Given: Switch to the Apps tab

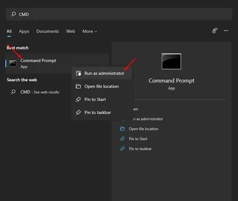Looking at the screenshot, I should [x=24, y=31].
